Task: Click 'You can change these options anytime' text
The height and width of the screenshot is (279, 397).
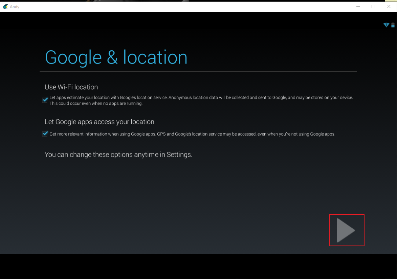Action: (x=118, y=155)
